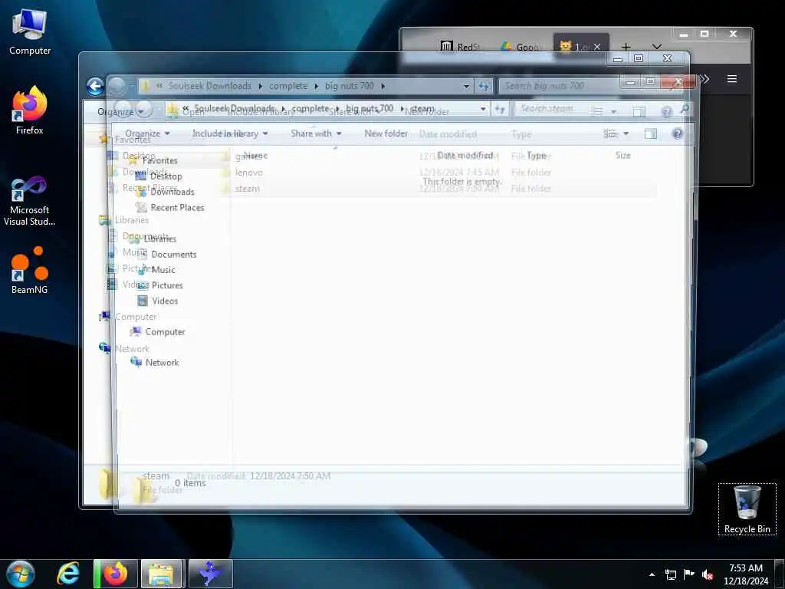Open address history dropdown in the big nuts 700 window

click(x=466, y=86)
